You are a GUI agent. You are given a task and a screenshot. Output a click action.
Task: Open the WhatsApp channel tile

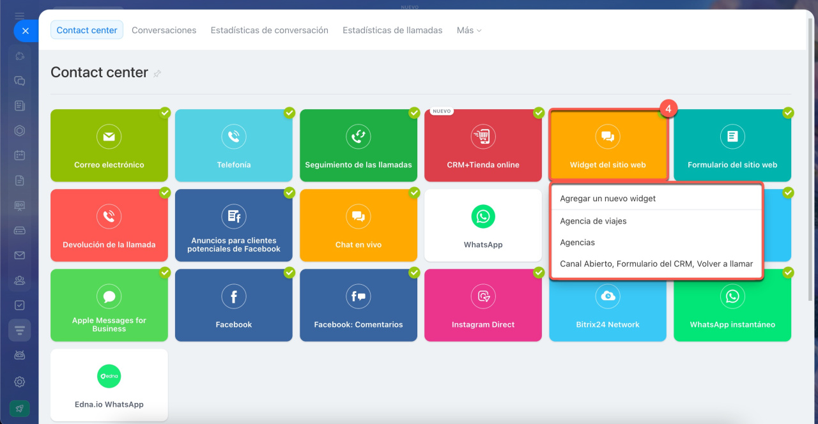(x=483, y=225)
